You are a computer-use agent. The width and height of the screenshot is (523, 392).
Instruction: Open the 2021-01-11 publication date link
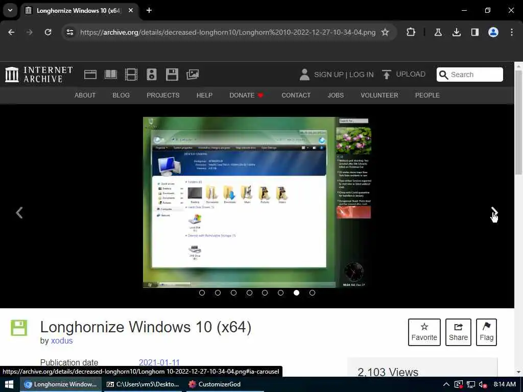(159, 362)
